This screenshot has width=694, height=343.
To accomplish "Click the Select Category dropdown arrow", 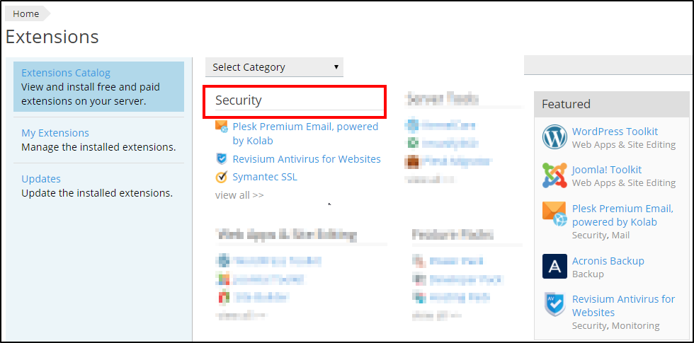I will tap(336, 67).
